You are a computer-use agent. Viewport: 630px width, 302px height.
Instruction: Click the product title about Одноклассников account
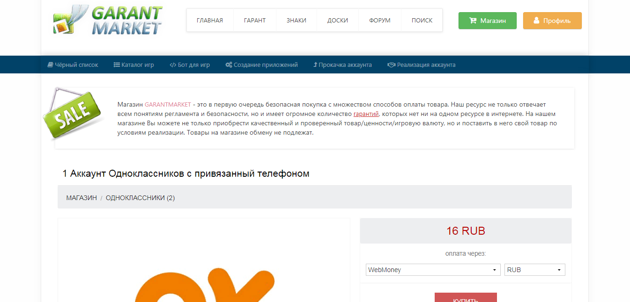click(186, 173)
